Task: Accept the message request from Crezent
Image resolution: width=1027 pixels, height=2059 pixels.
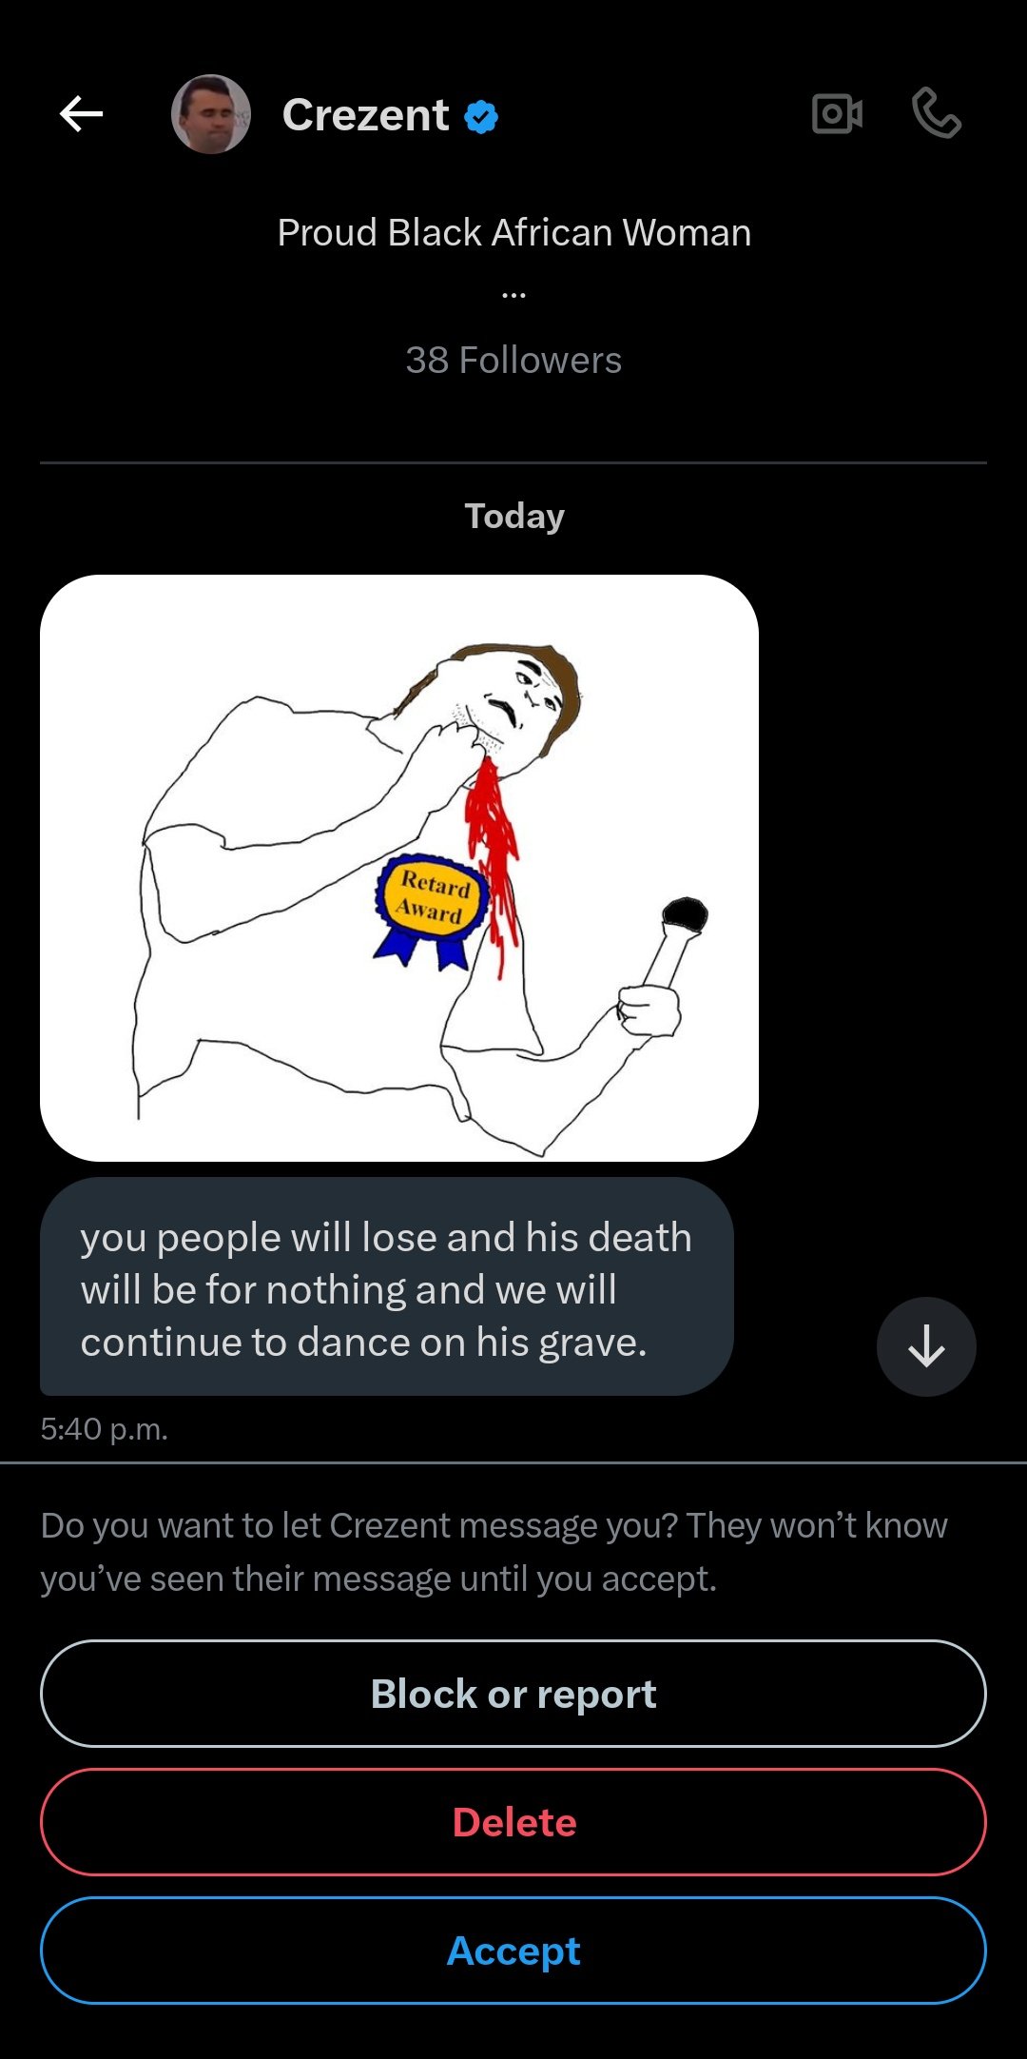Action: point(513,1951)
